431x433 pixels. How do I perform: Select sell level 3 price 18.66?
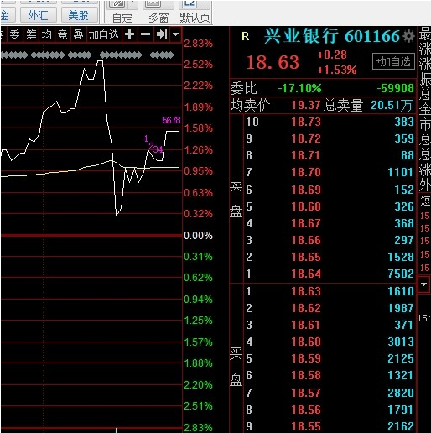click(306, 240)
